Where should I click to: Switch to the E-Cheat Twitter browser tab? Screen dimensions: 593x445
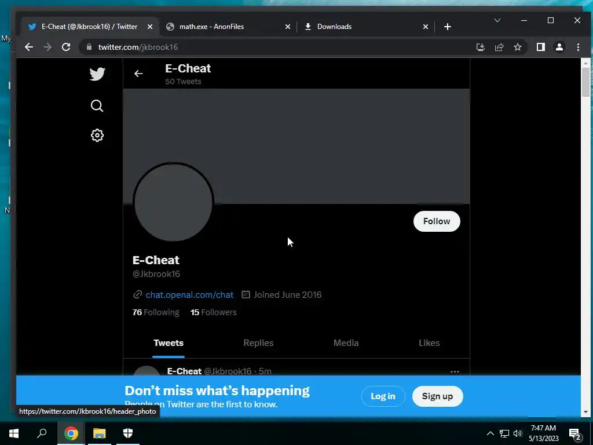tap(90, 27)
